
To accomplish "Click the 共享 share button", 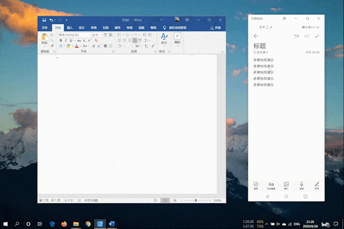I will (x=216, y=27).
